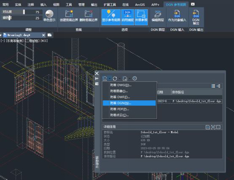Click the help icon in reference panel

[x=135, y=78]
